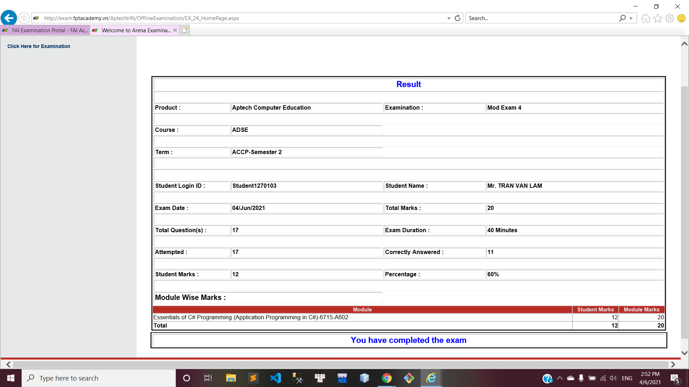Click the Module Marks column header
Viewport: 689px width, 387px height.
[642, 310]
